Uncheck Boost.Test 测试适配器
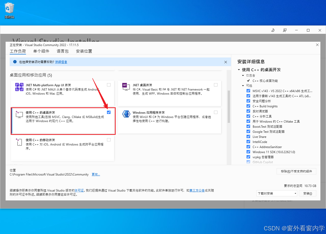The height and width of the screenshot is (234, 326). click(x=248, y=126)
